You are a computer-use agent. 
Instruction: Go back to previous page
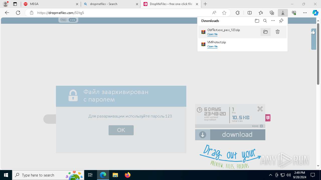tap(7, 13)
